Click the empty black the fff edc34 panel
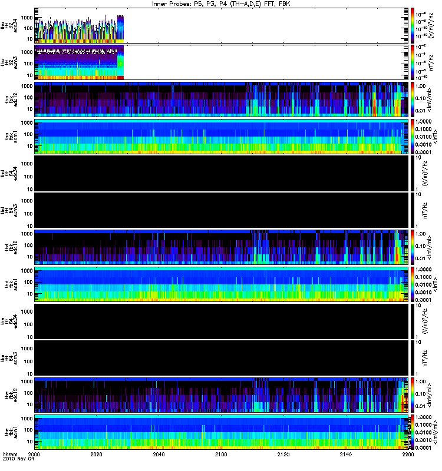This screenshot has height=471, width=442. pyautogui.click(x=221, y=321)
